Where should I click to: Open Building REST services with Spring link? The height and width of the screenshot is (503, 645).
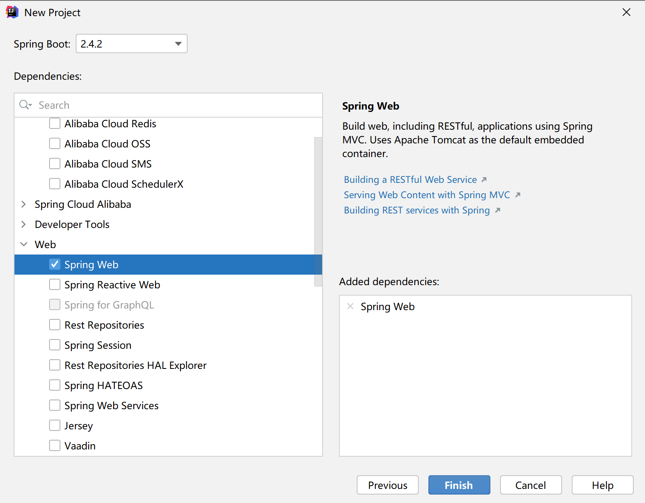417,210
